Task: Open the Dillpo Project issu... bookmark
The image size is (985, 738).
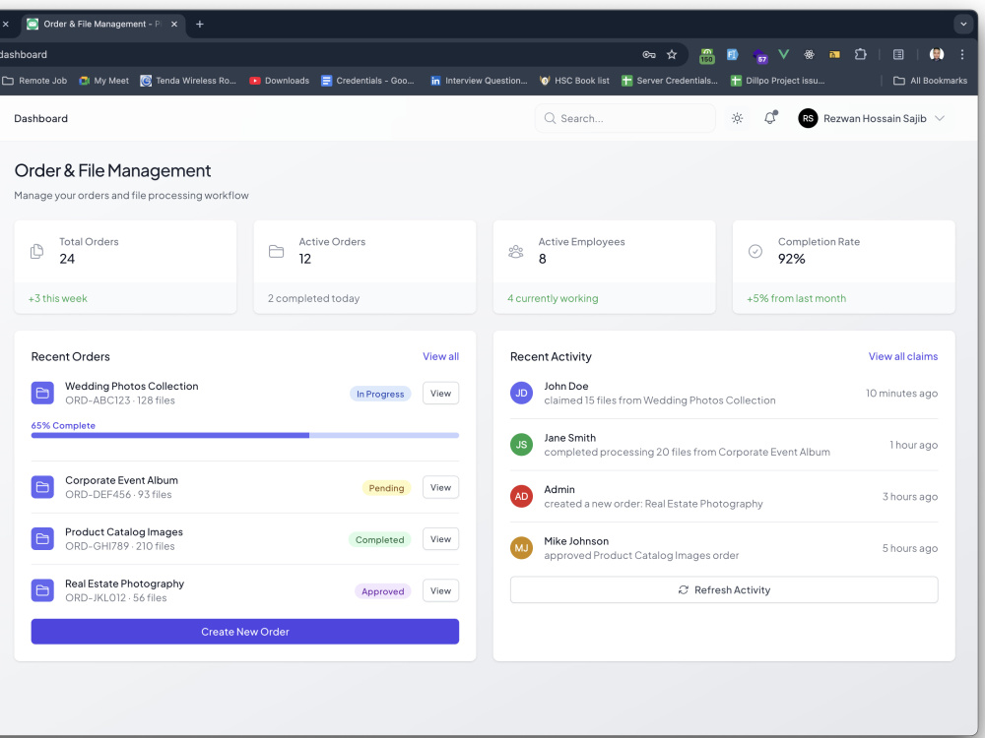Action: [778, 81]
